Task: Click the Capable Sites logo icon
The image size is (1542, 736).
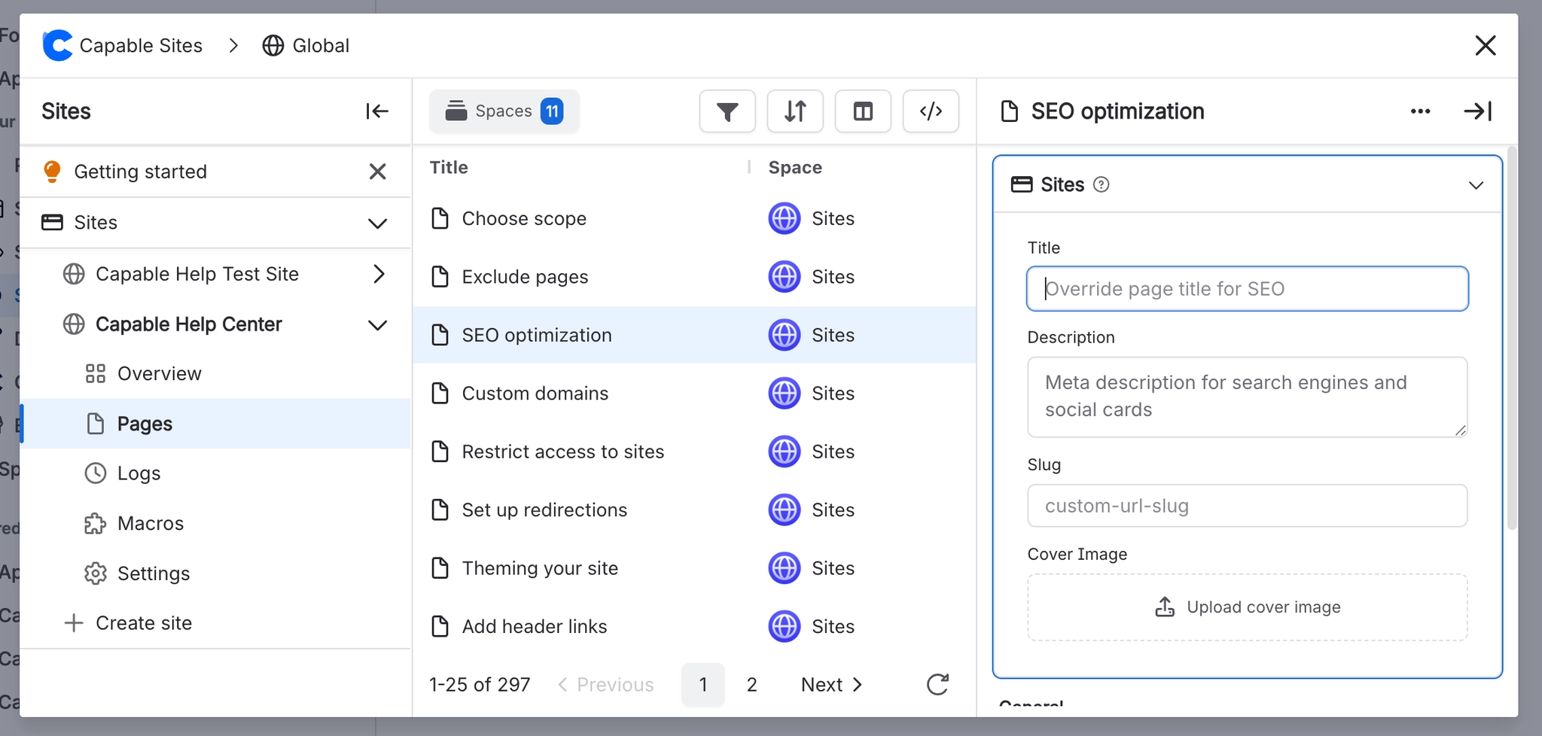Action: tap(57, 45)
